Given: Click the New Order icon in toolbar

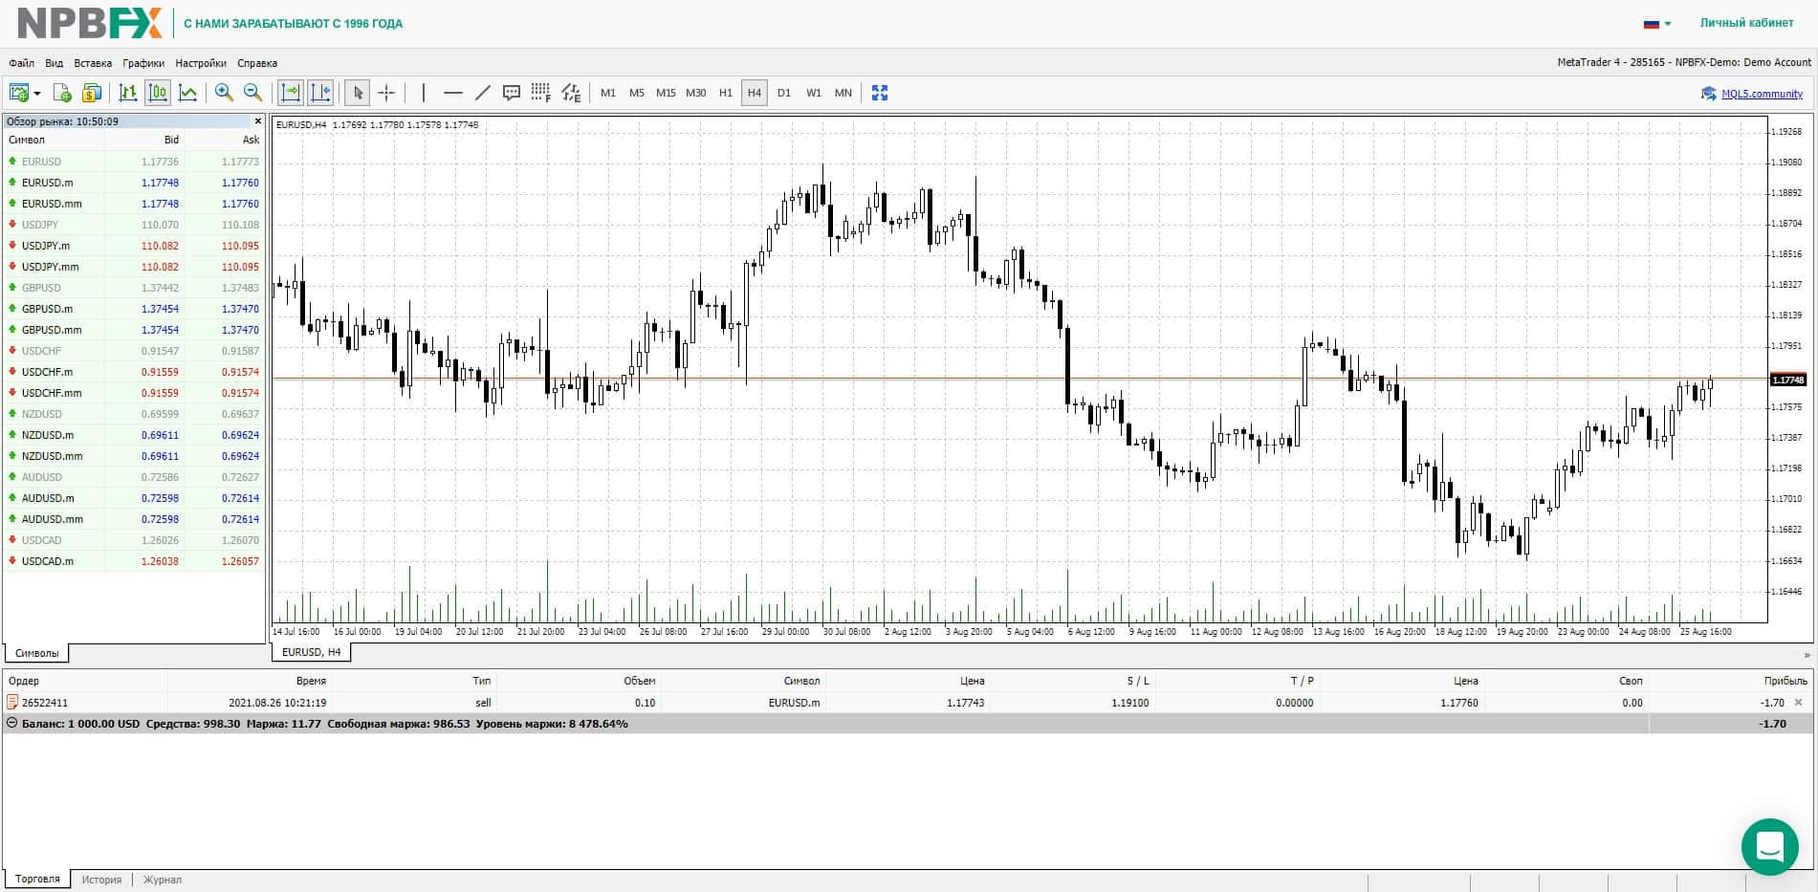Looking at the screenshot, I should click(62, 93).
